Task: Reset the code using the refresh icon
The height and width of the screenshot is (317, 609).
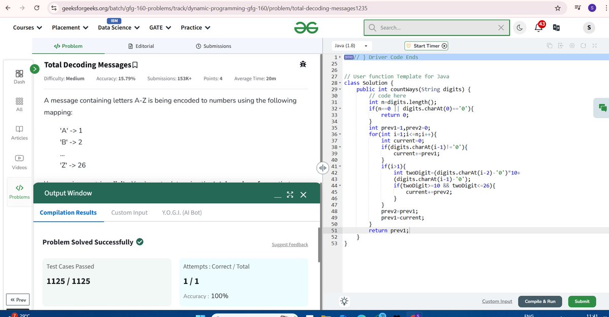Action: (x=583, y=46)
